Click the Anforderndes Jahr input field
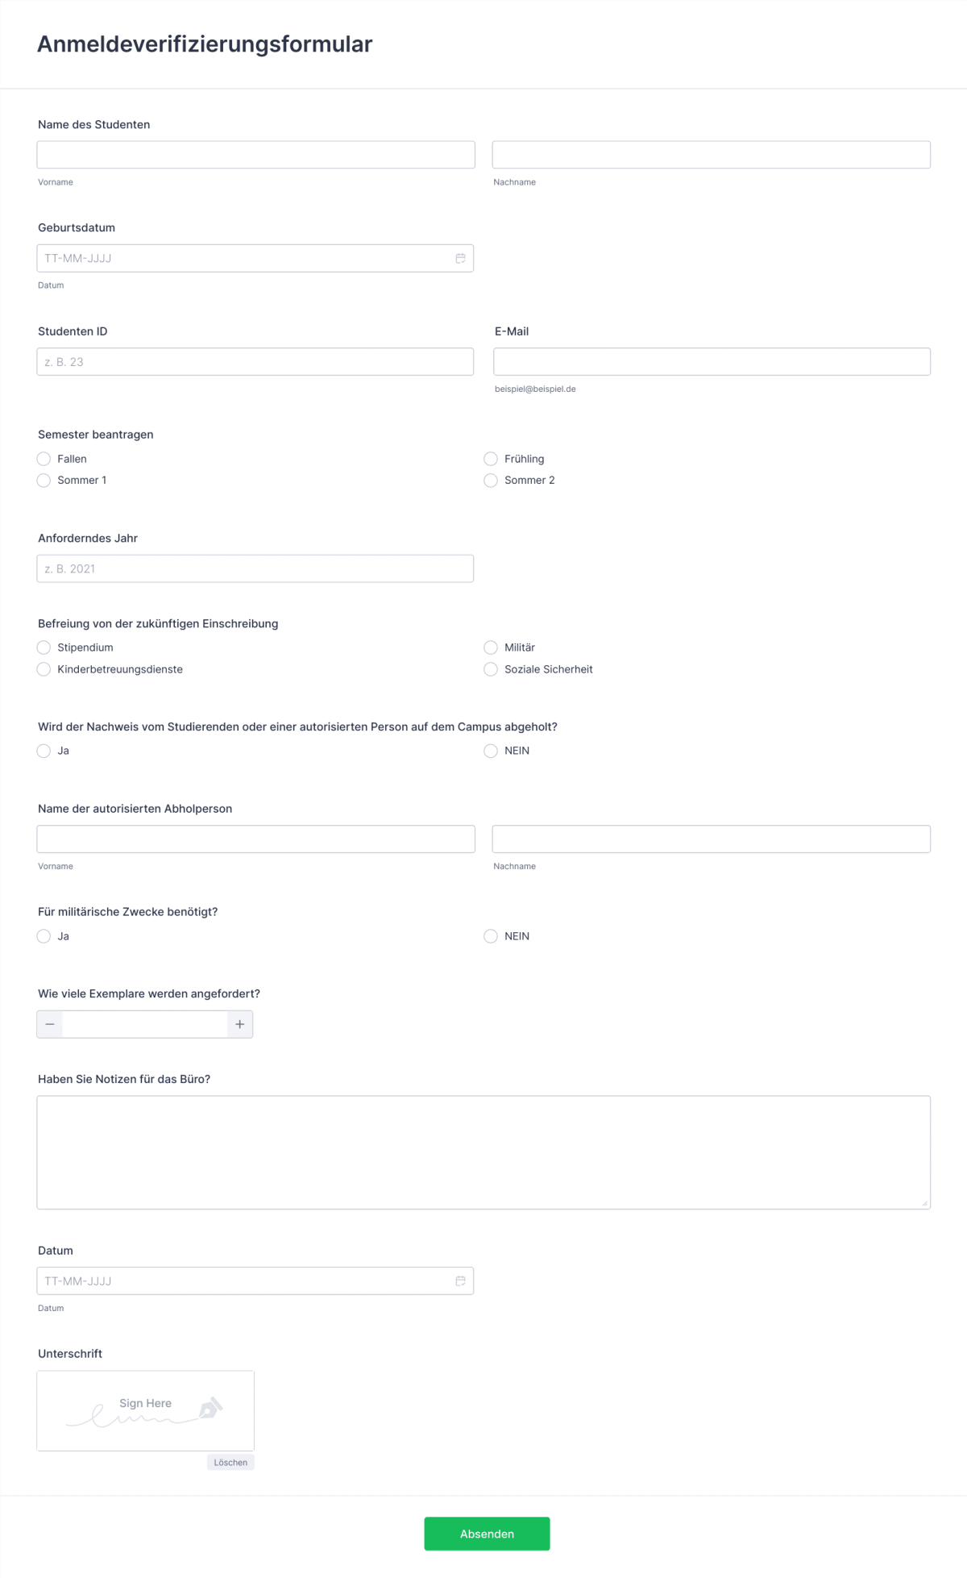 (255, 568)
